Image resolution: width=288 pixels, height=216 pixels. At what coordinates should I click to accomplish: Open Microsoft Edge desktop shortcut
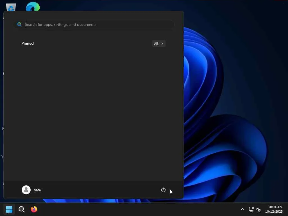33,7
